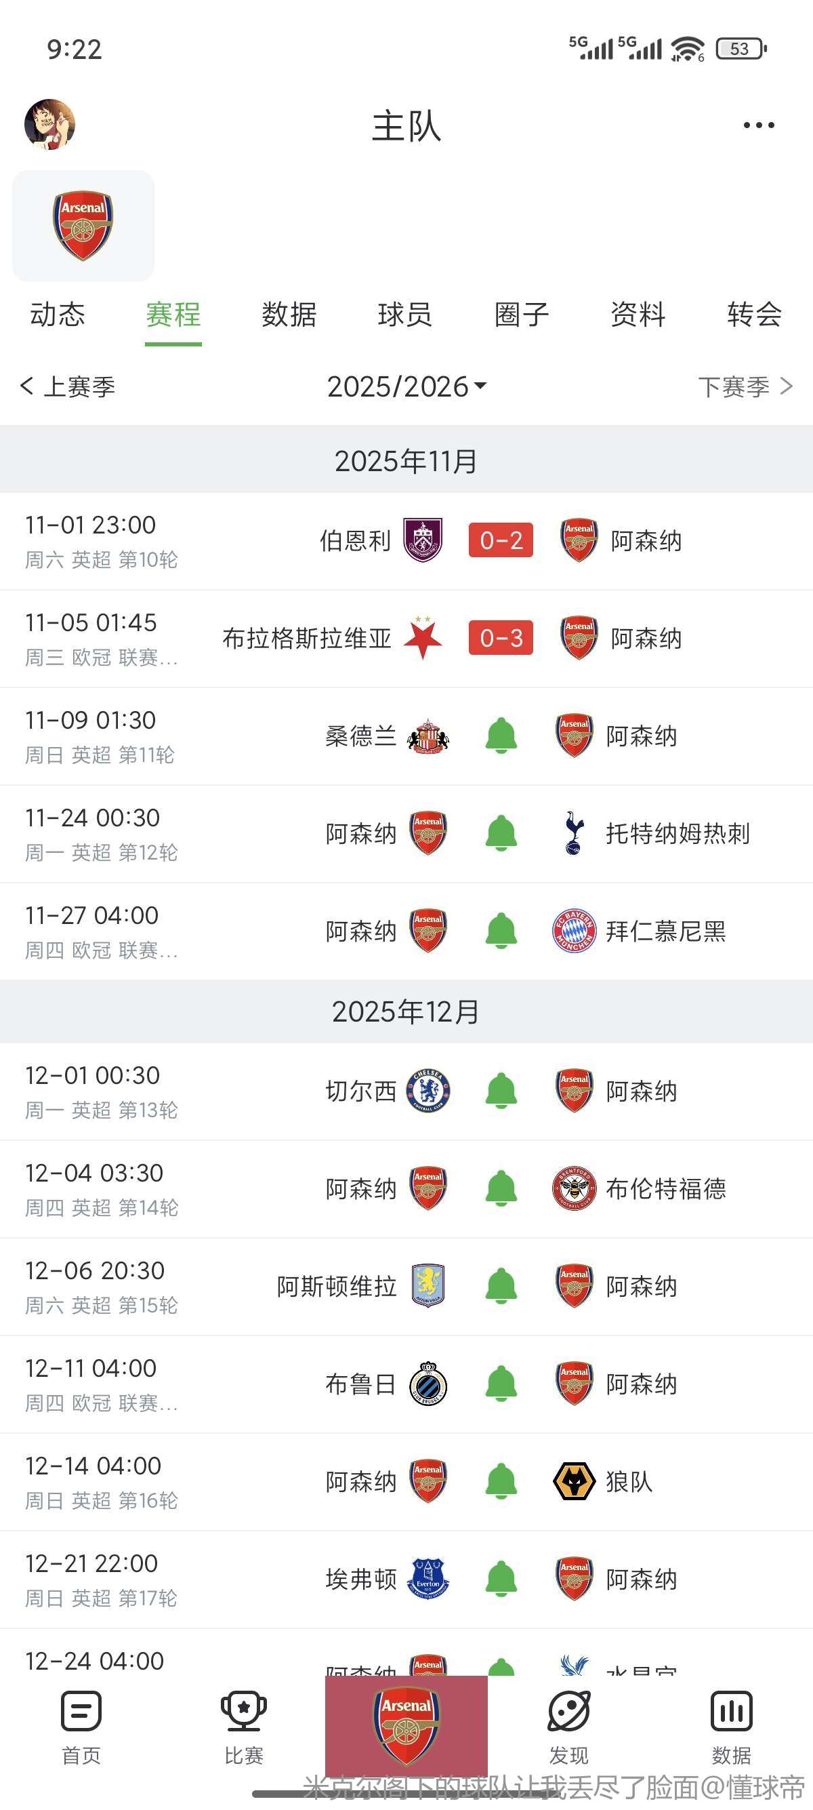Switch to the 转会 tab
813x1810 pixels.
[754, 314]
